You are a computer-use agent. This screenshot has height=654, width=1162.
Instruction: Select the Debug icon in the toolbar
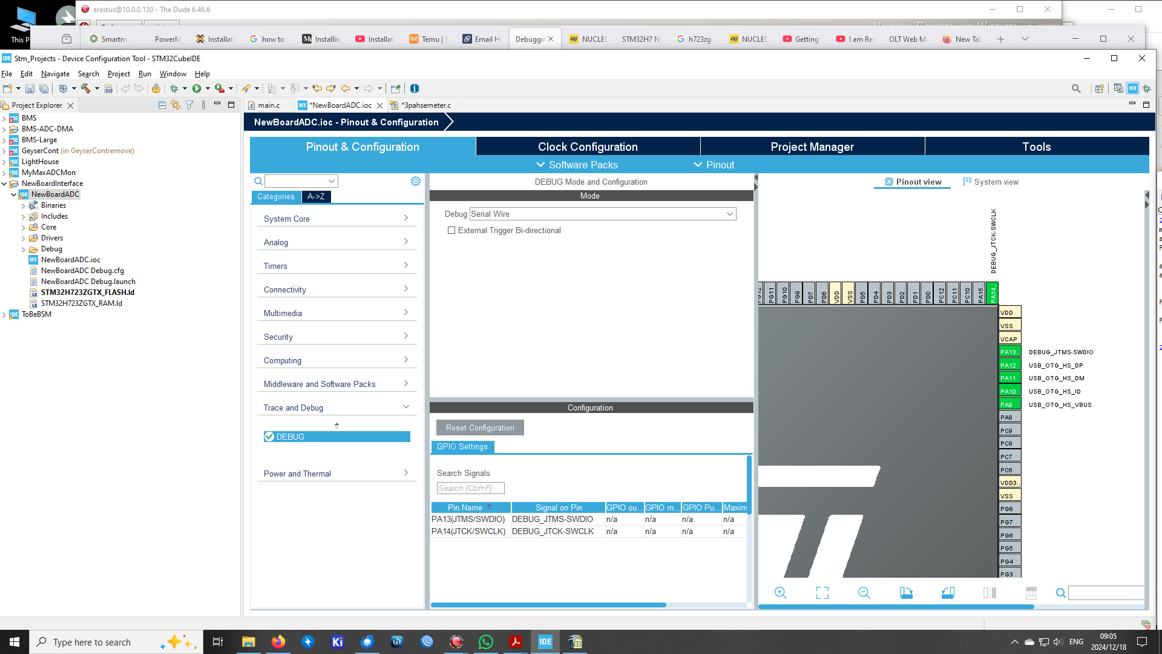tap(174, 88)
